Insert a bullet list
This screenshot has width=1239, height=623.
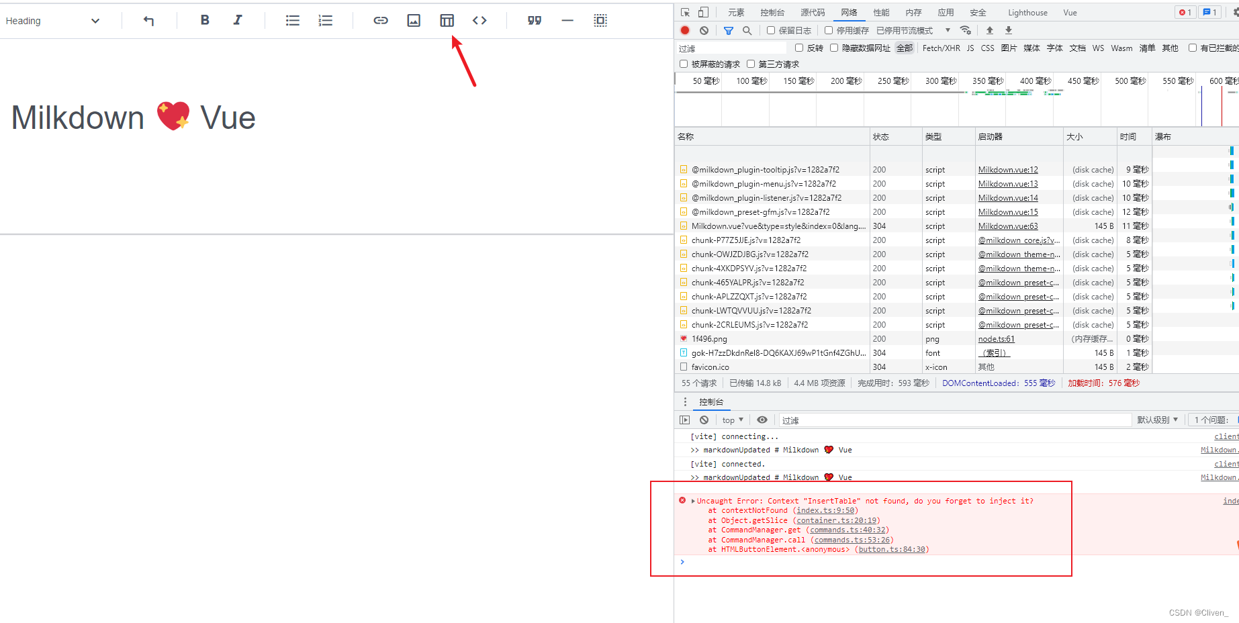[293, 21]
